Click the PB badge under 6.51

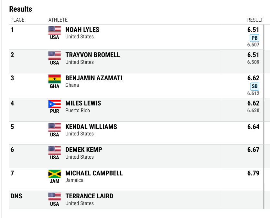point(254,38)
